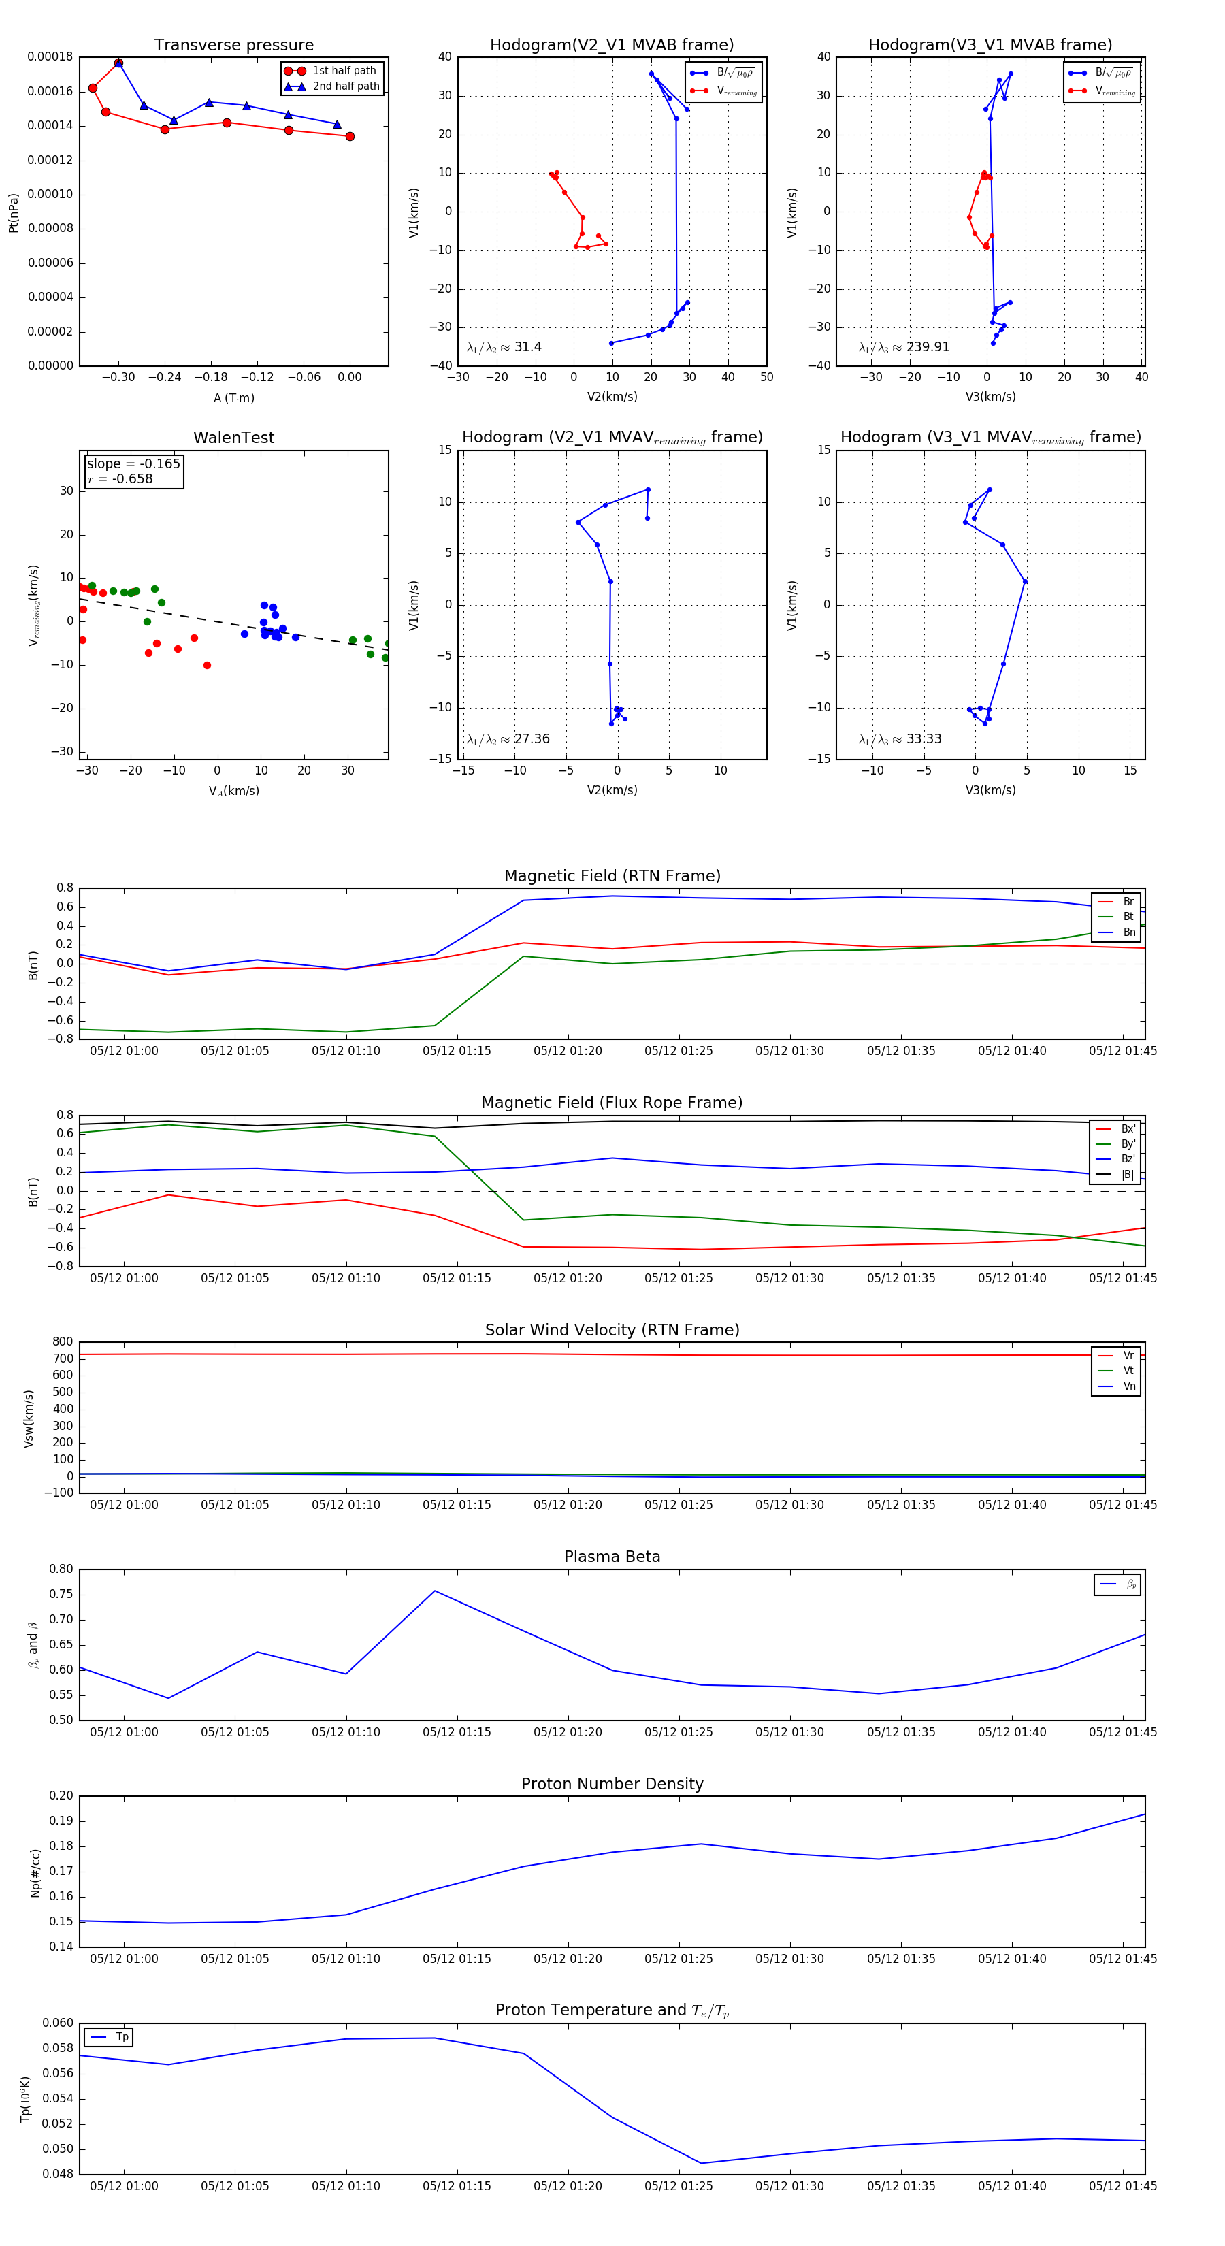Select the "By'" legend entry
This screenshot has height=2246, width=1225.
[1116, 1144]
